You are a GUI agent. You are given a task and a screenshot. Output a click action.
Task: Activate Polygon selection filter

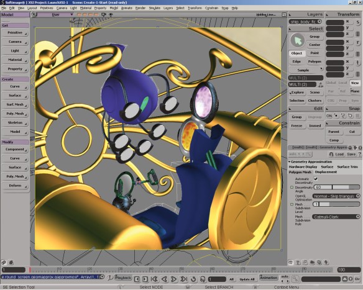point(315,61)
